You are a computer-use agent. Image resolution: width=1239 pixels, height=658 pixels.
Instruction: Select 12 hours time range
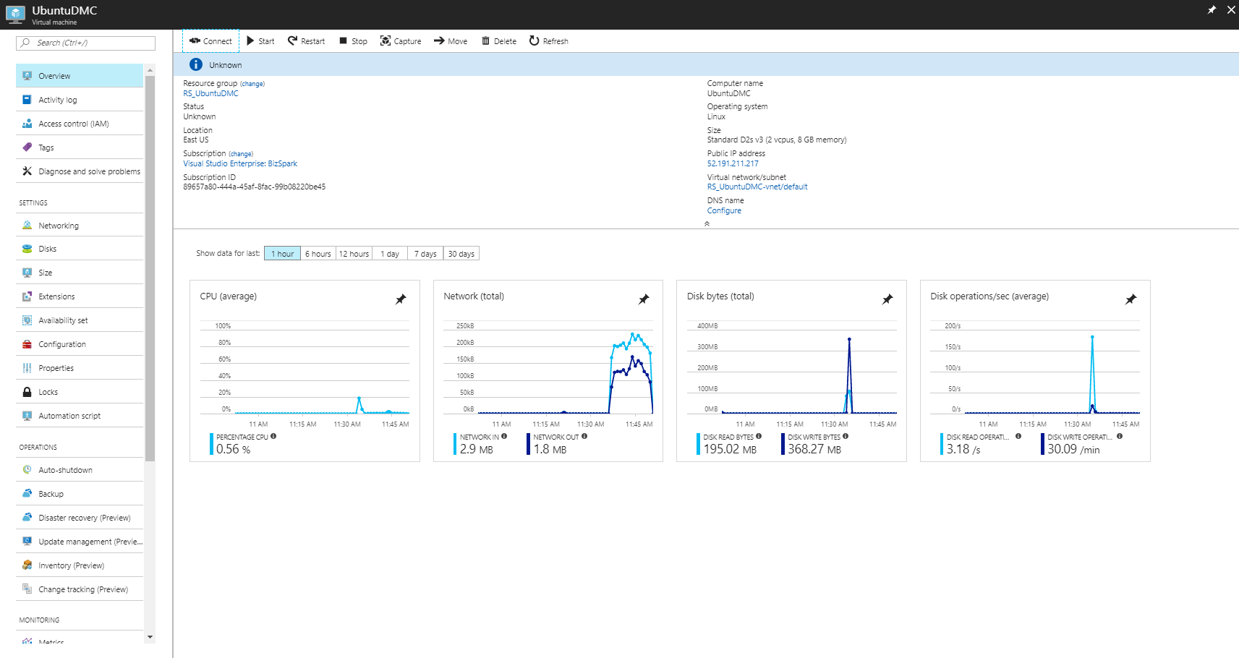coord(354,254)
